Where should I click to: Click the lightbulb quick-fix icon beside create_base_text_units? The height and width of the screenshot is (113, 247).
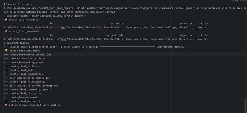[6, 50]
